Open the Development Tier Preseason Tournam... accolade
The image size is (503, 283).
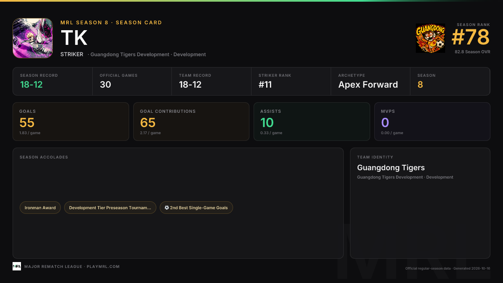[x=110, y=208]
